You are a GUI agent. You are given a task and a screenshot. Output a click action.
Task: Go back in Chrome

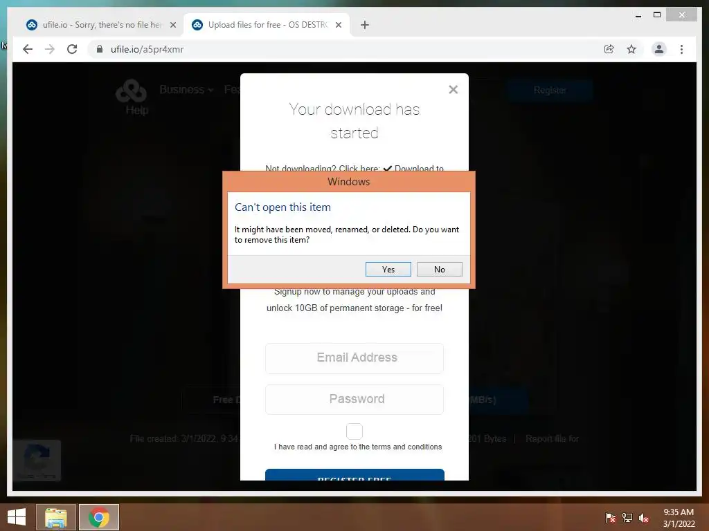click(28, 49)
